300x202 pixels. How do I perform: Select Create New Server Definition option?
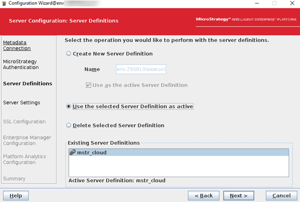[69, 54]
